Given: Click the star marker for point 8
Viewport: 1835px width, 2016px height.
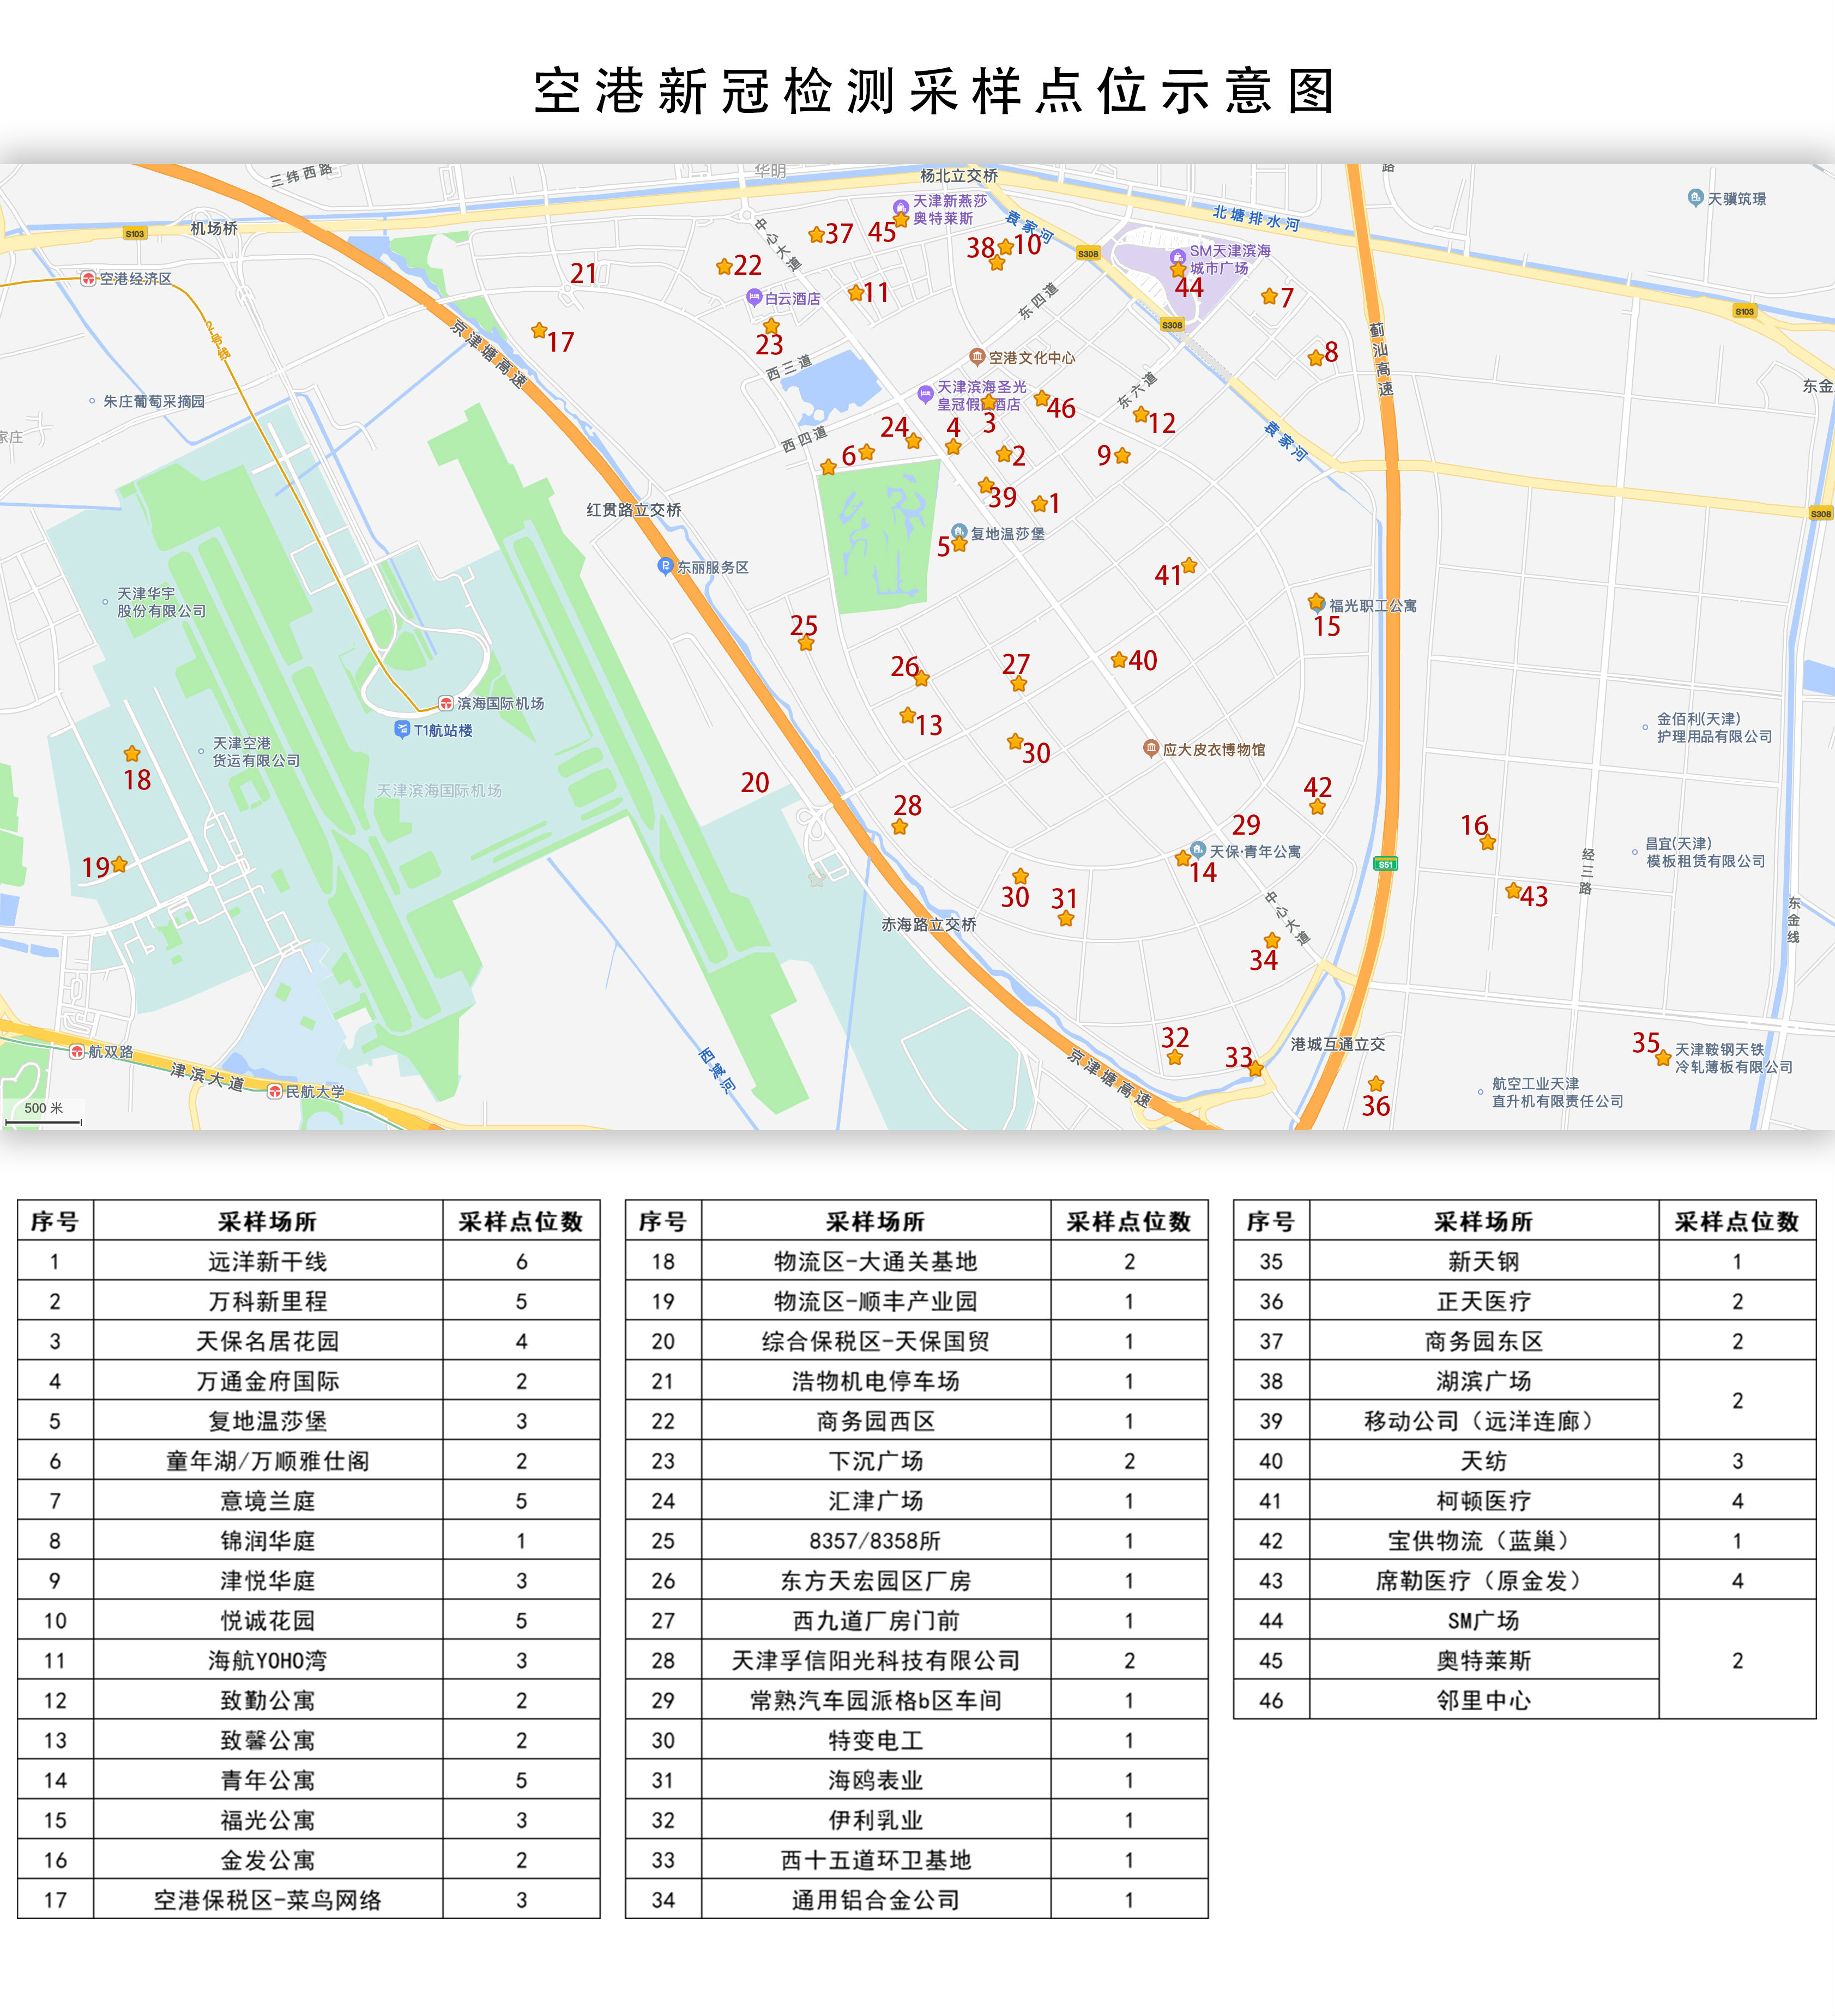Looking at the screenshot, I should tap(1316, 357).
